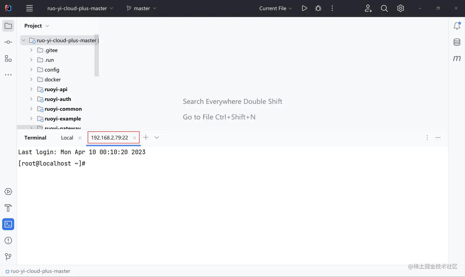Open the Structure tool window icon
The height and width of the screenshot is (277, 465).
tap(8, 58)
